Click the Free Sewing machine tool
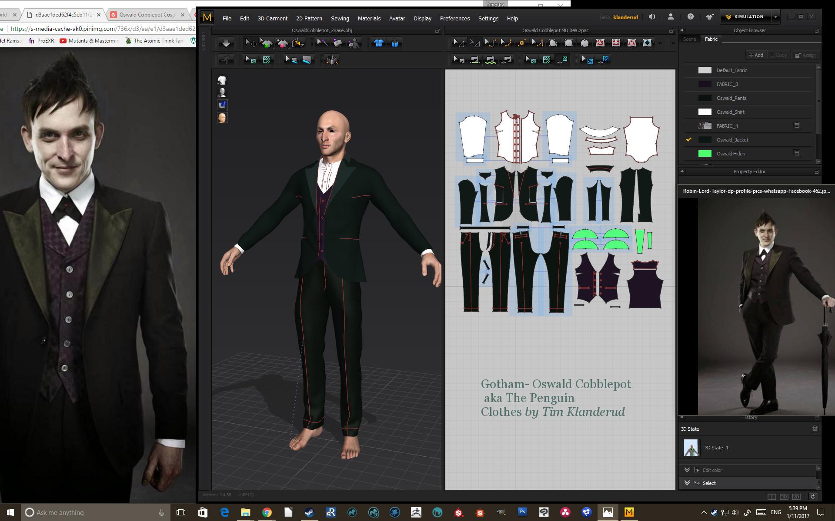The image size is (835, 521). pyautogui.click(x=491, y=59)
